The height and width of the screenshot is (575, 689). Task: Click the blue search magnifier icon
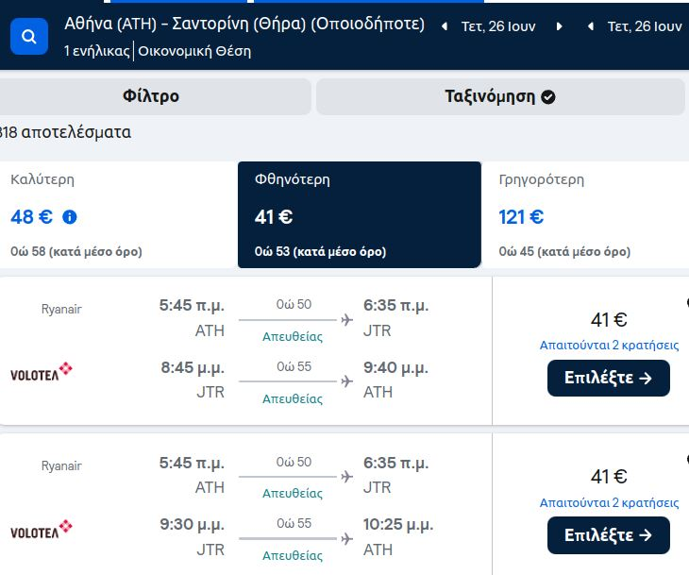coord(28,37)
